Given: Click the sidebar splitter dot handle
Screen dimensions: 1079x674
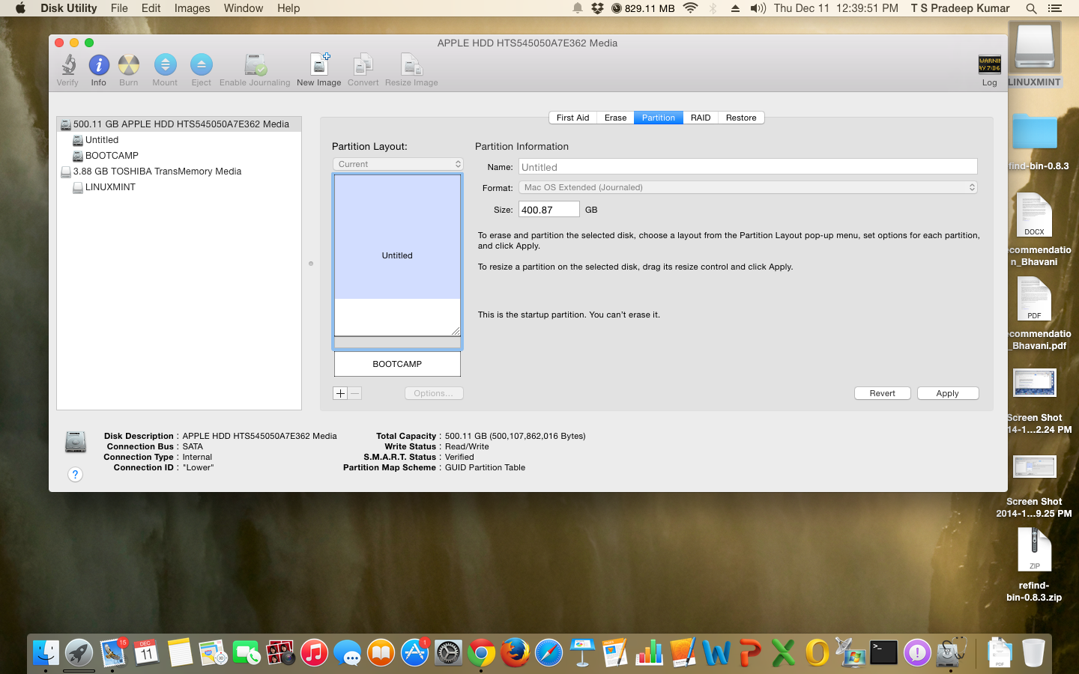Looking at the screenshot, I should pos(311,264).
